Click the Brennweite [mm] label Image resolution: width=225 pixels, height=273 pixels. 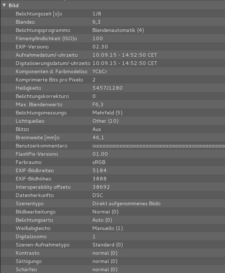click(37, 137)
